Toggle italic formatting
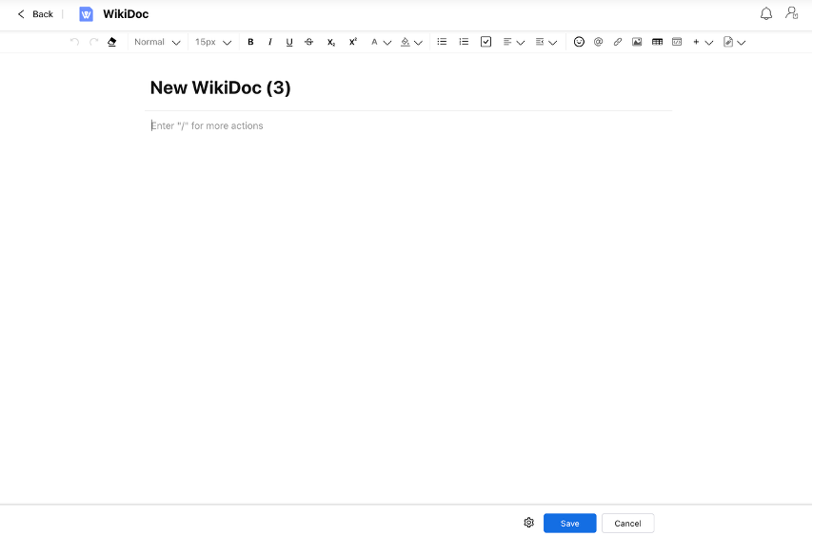This screenshot has width=813, height=536. point(270,42)
